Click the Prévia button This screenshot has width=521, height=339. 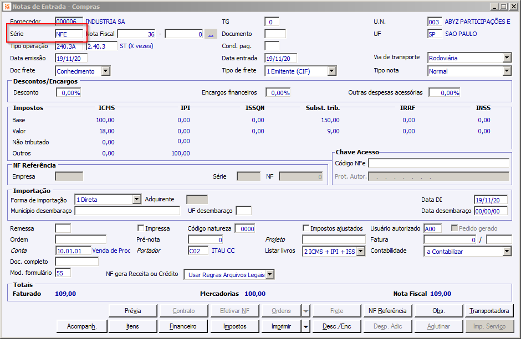tap(133, 311)
